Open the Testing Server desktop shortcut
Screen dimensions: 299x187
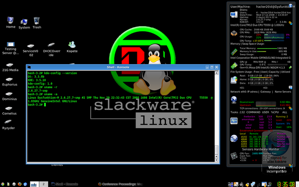(10, 48)
